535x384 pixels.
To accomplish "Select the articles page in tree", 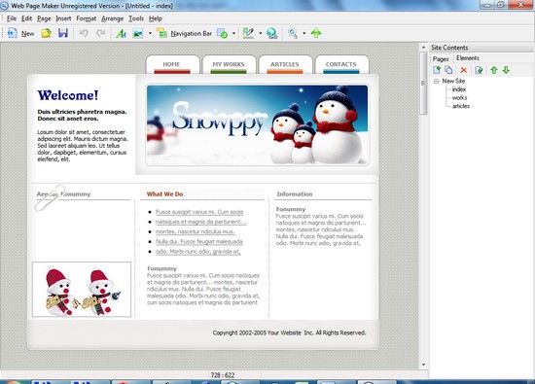I will tap(461, 106).
